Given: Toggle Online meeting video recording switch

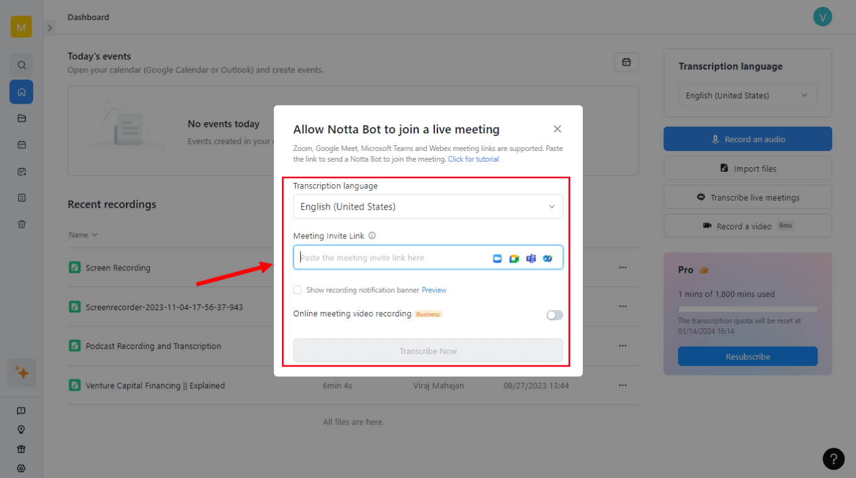Looking at the screenshot, I should click(x=555, y=315).
